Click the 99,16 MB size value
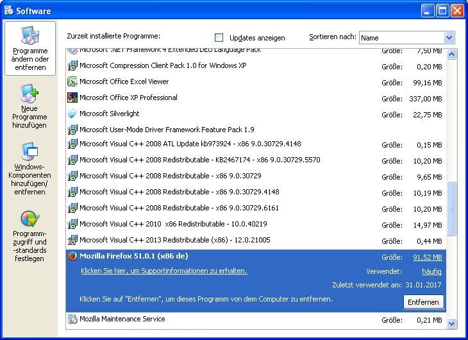Screen dimensions: 468x340 tap(428, 83)
